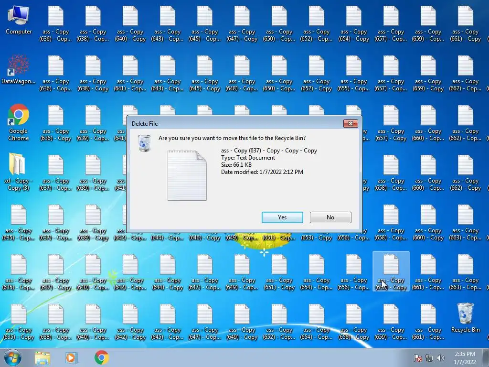Open Action Center flag in tray
The height and width of the screenshot is (367, 489).
(417, 358)
